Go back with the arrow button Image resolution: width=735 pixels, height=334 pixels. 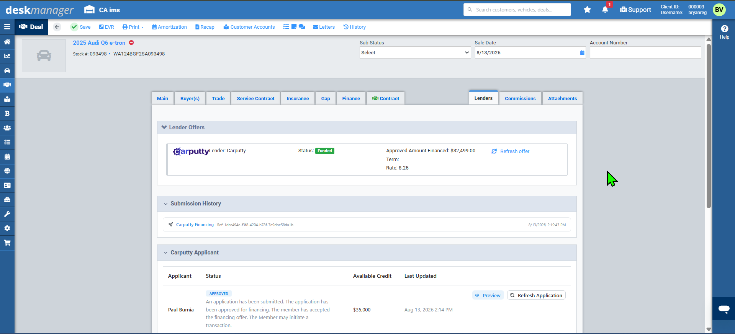pyautogui.click(x=57, y=27)
